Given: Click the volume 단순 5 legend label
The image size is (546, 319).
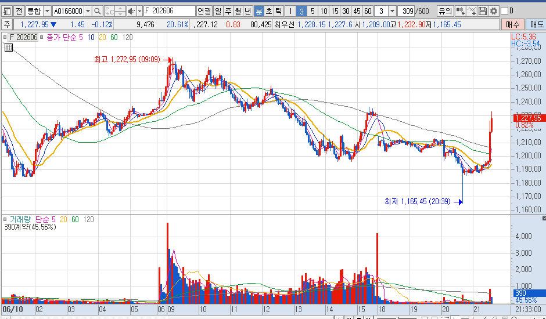Looking at the screenshot, I should pyautogui.click(x=46, y=219).
